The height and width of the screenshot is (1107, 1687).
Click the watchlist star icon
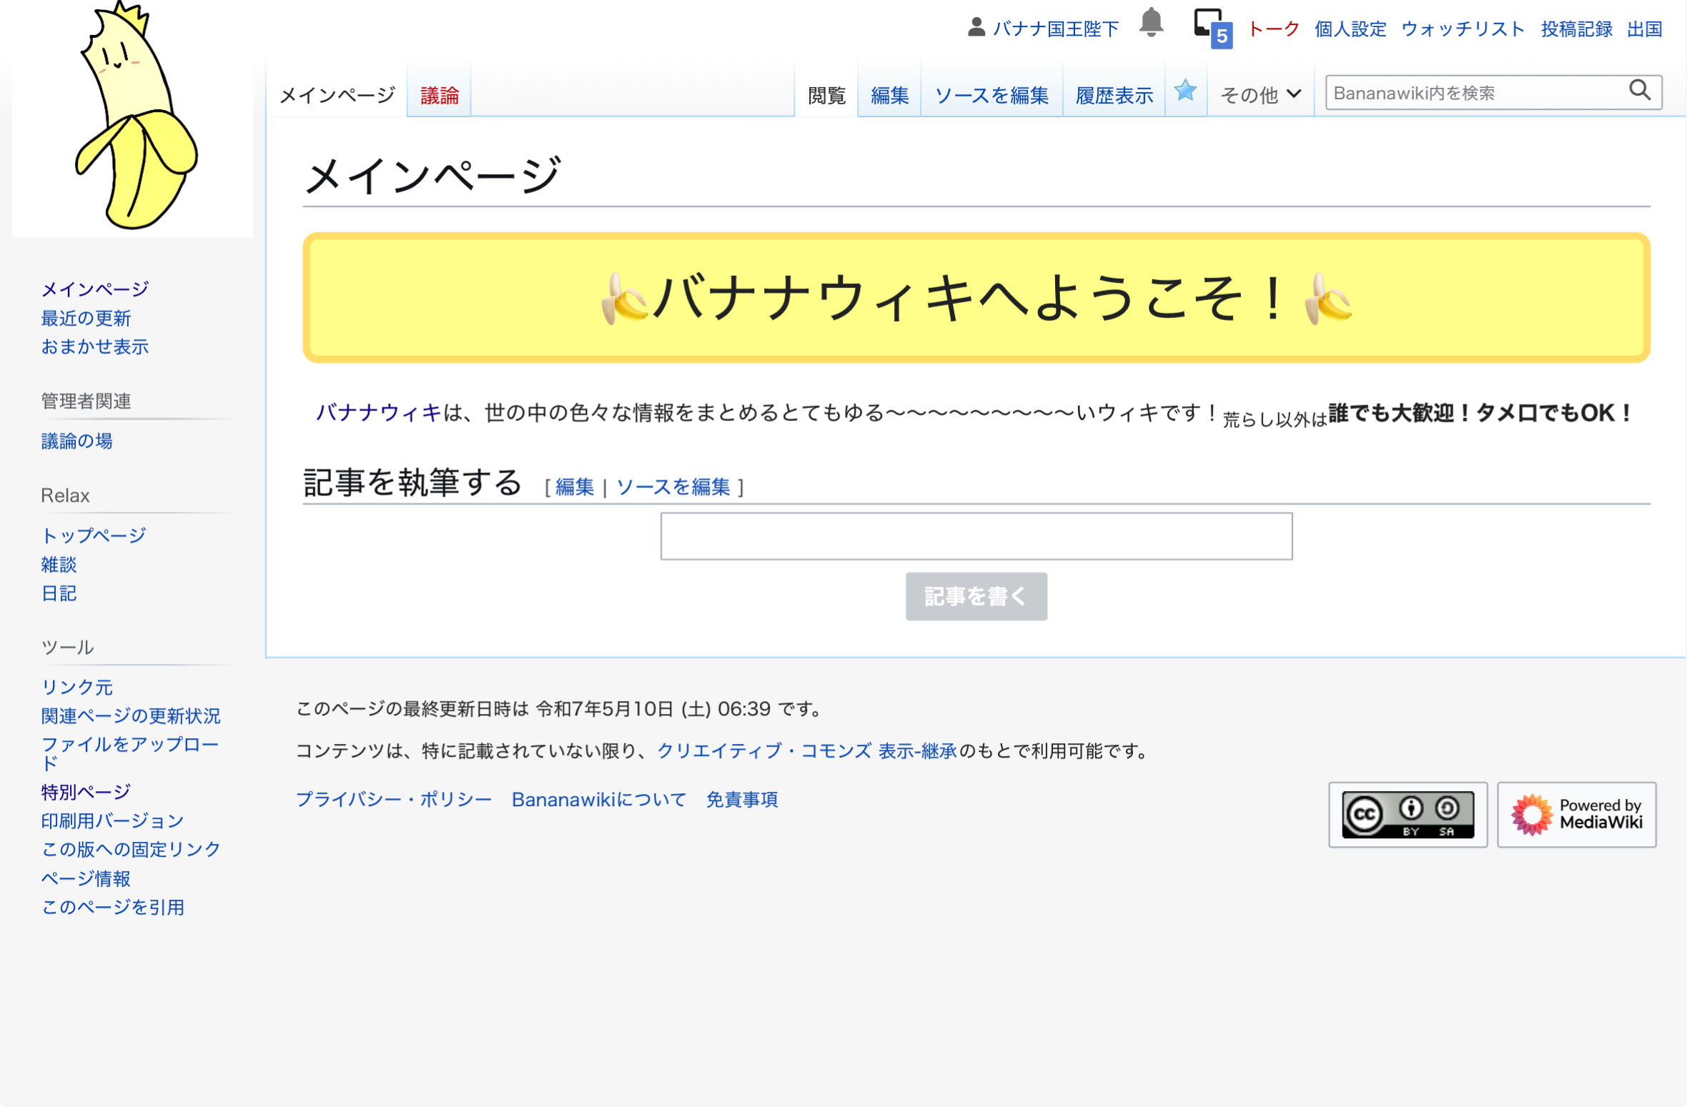pos(1185,91)
